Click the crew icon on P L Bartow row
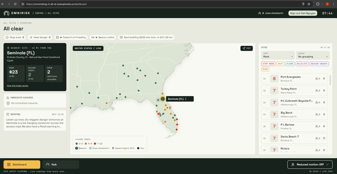The image size is (337, 174). [x=317, y=127]
